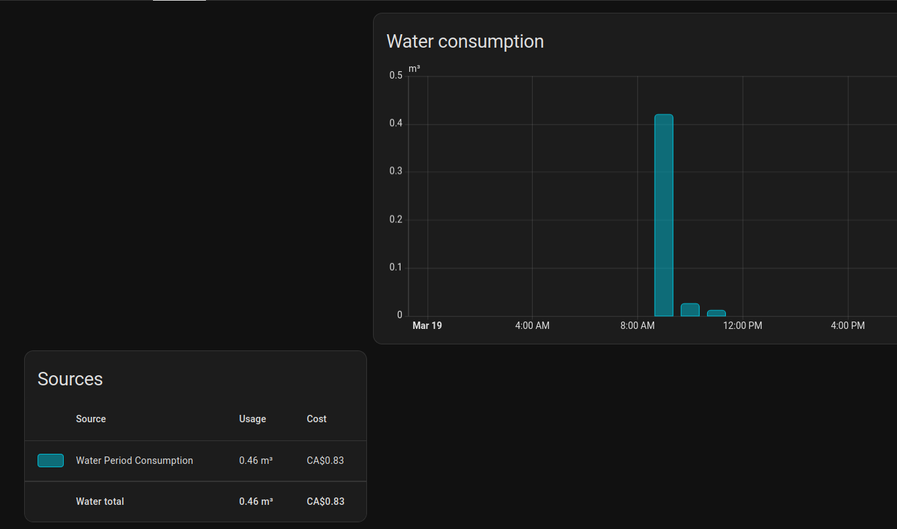Click the CA$0.83 cost for Water Period Consumption
The width and height of the screenshot is (897, 529).
pos(325,461)
